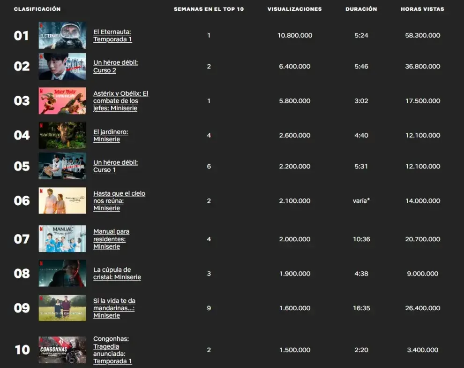Click the VISUALIZACIONES column header
This screenshot has height=368, width=464.
pyautogui.click(x=295, y=9)
